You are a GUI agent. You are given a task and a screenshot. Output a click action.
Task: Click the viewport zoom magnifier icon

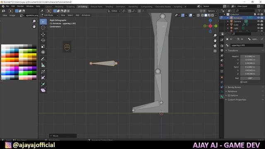pos(215,35)
